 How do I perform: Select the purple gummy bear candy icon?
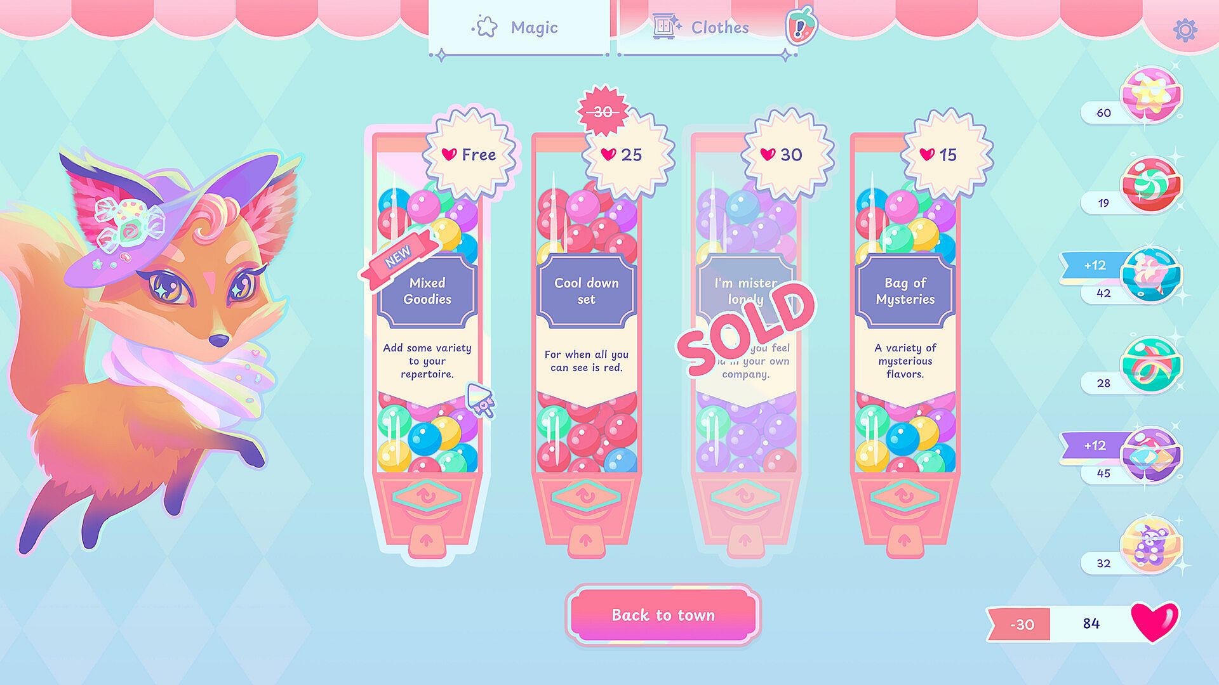click(x=1150, y=545)
